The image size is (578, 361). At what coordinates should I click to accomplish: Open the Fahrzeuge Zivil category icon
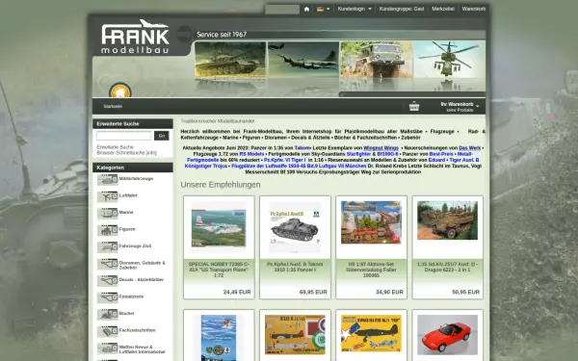[107, 247]
